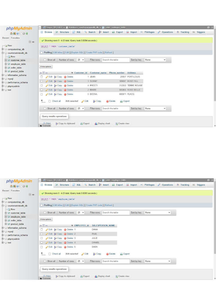
Task: Tick the checkbox for the JEAN row
Action: coord(42,77)
